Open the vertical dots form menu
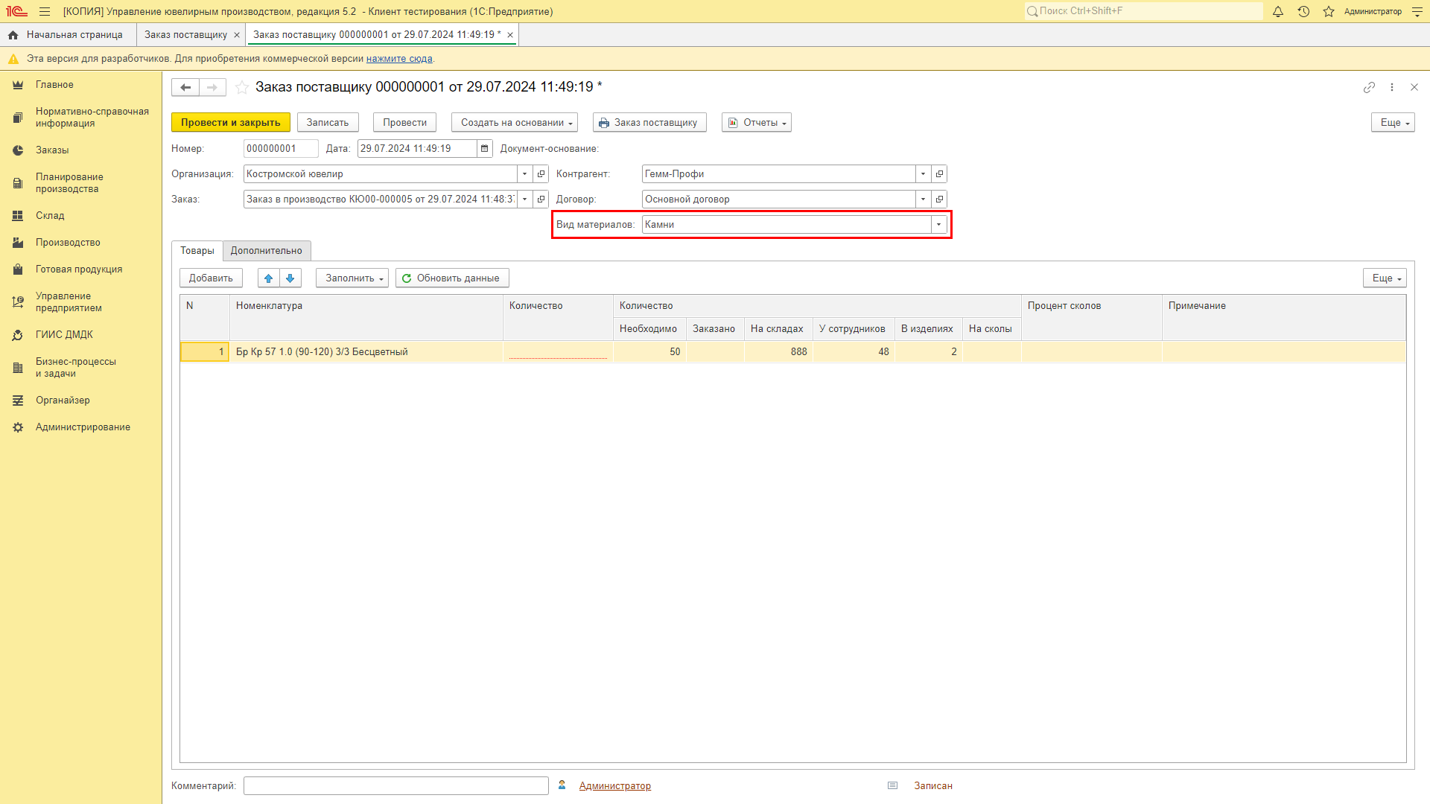 (1392, 87)
